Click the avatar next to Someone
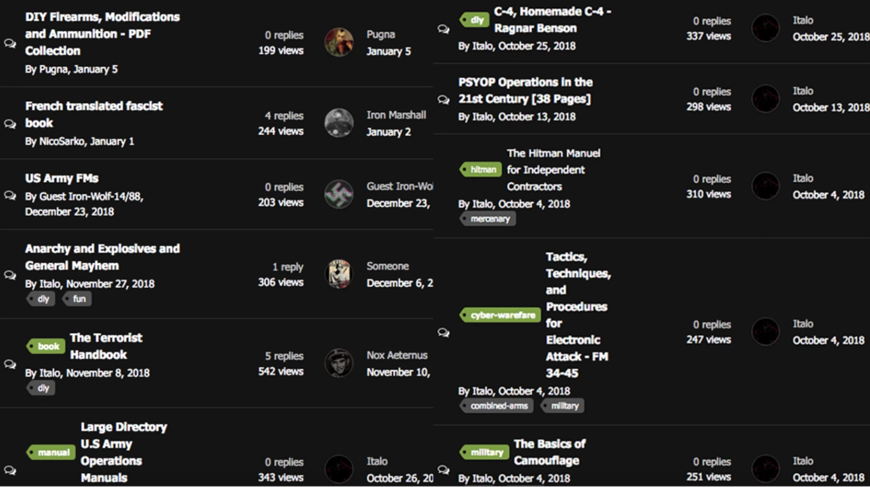This screenshot has height=487, width=870. (339, 274)
